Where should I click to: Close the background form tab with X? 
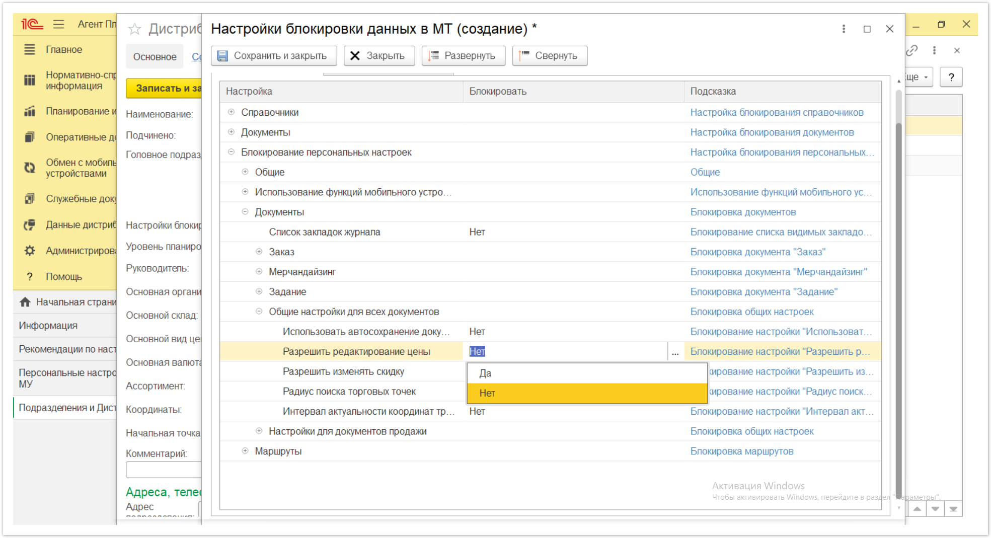[x=957, y=50]
